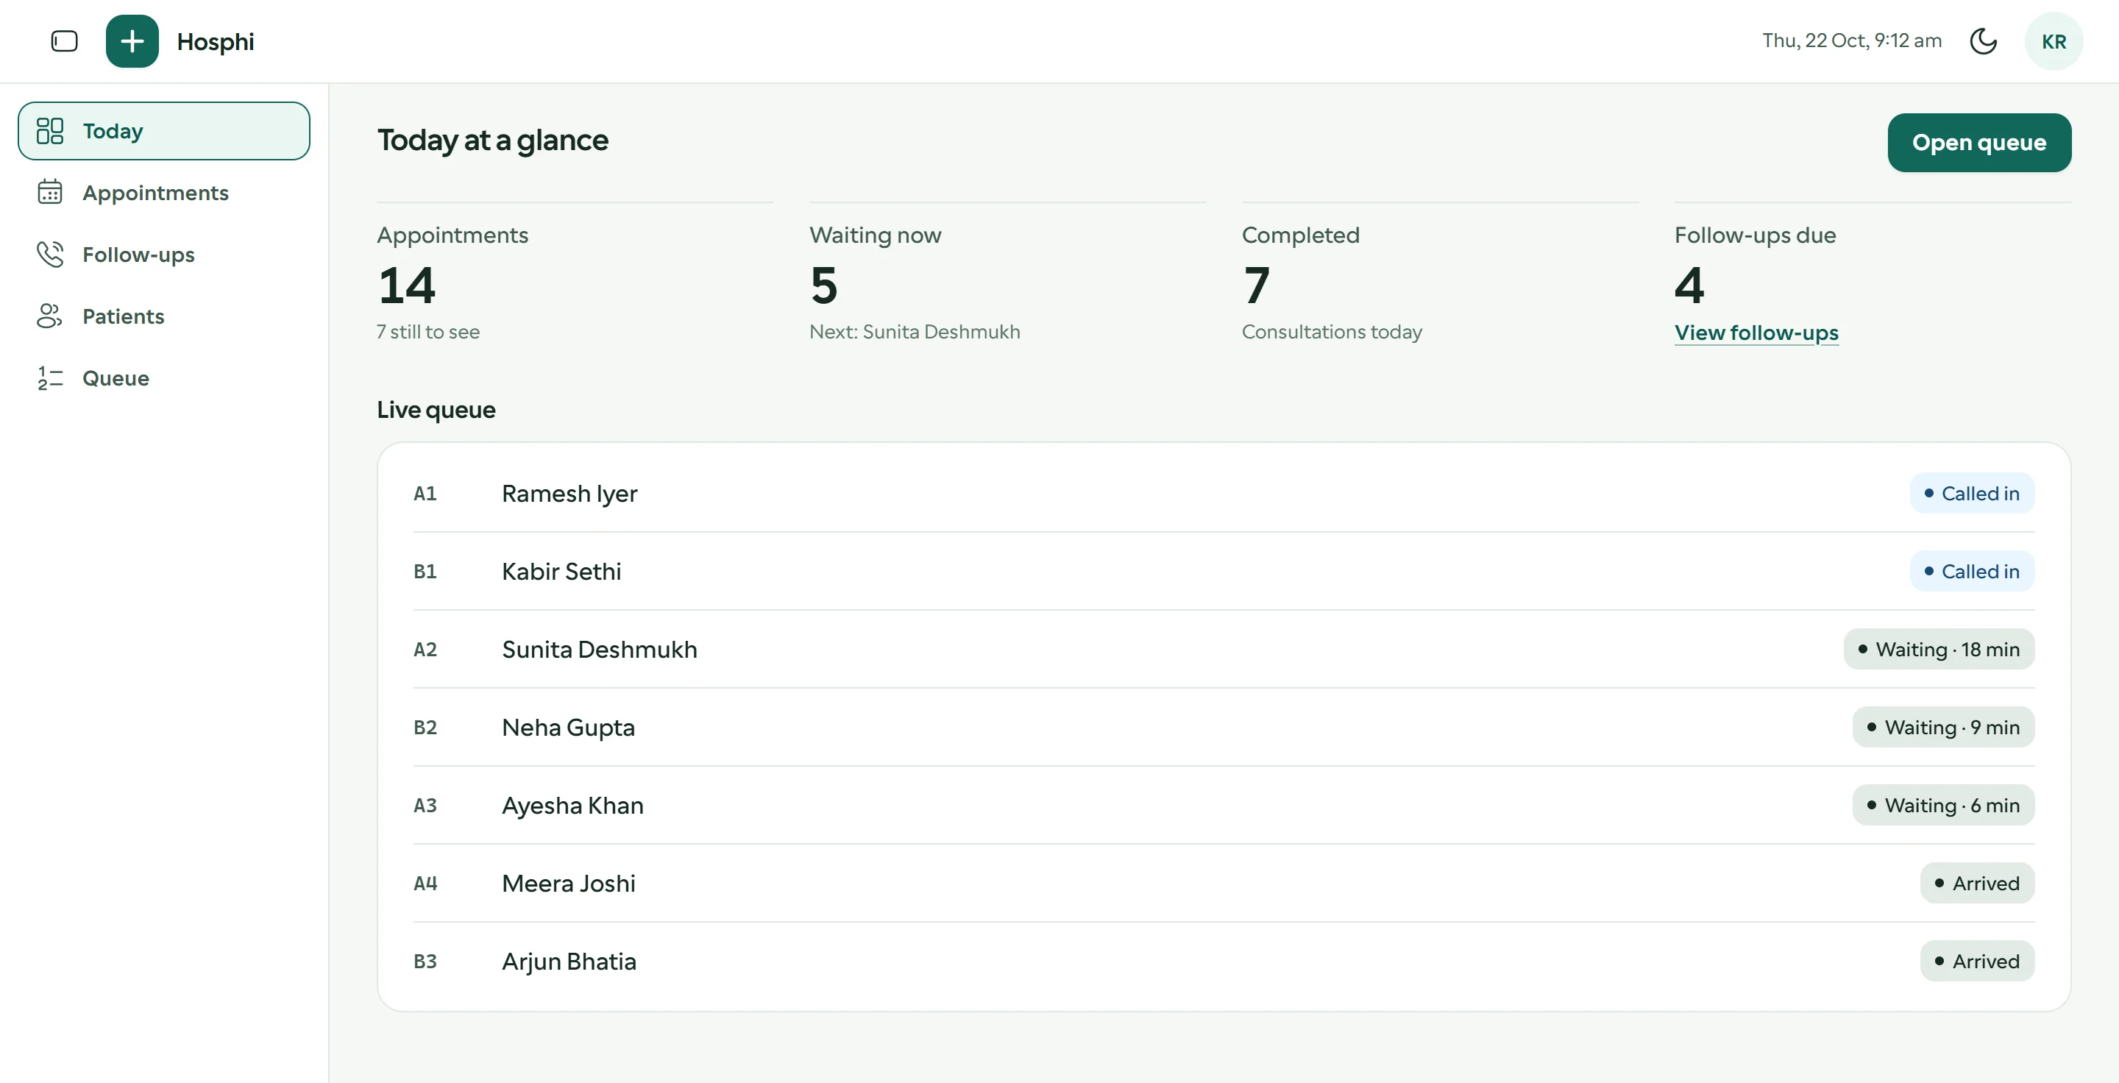Select Today in the sidebar
2119x1083 pixels.
pos(163,131)
